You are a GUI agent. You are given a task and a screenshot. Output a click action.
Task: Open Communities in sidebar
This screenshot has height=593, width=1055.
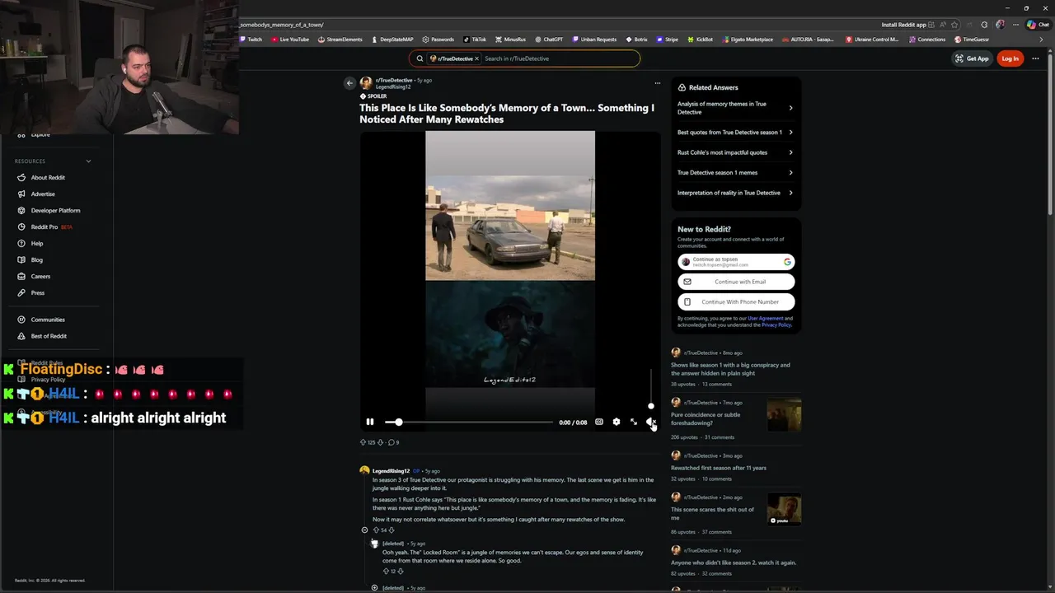[48, 320]
